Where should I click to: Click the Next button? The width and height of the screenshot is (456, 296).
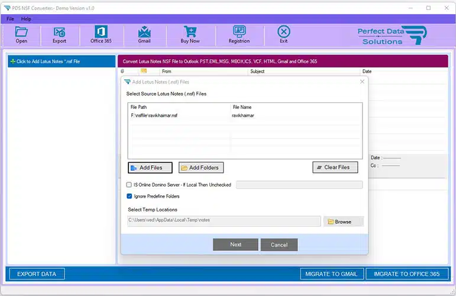pos(235,244)
